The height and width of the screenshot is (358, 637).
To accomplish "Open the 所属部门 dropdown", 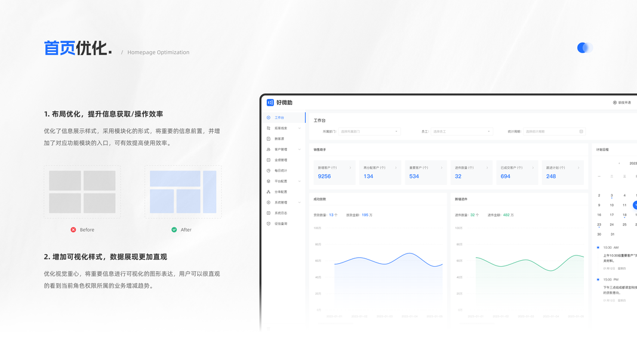I will pyautogui.click(x=370, y=131).
